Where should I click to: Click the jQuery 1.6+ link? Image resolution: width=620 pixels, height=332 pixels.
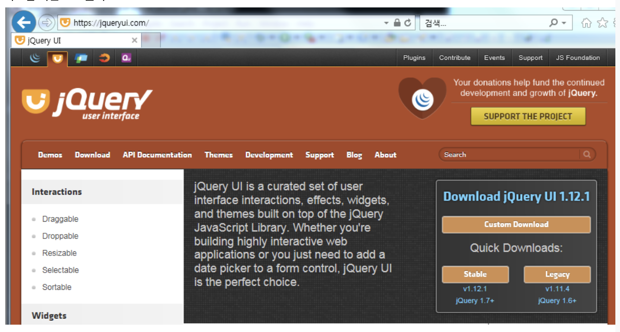557,300
